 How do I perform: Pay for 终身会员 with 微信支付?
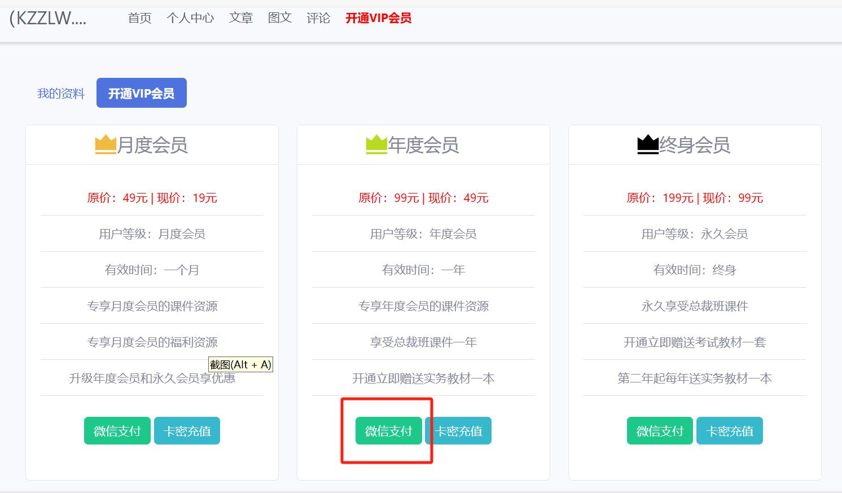tap(660, 431)
